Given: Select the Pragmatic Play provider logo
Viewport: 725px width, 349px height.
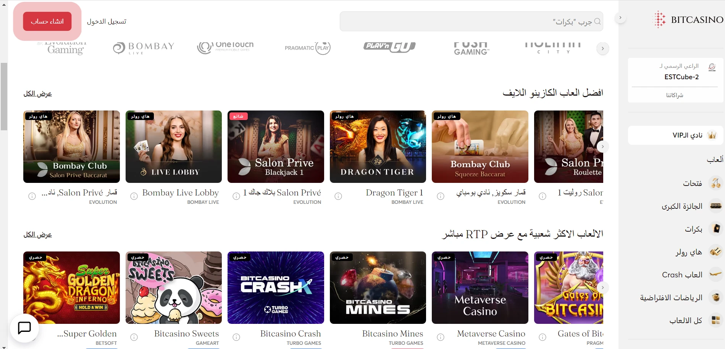Looking at the screenshot, I should (x=308, y=48).
